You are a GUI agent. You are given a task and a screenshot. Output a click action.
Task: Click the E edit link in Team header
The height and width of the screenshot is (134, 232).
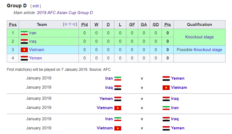tap(74, 24)
